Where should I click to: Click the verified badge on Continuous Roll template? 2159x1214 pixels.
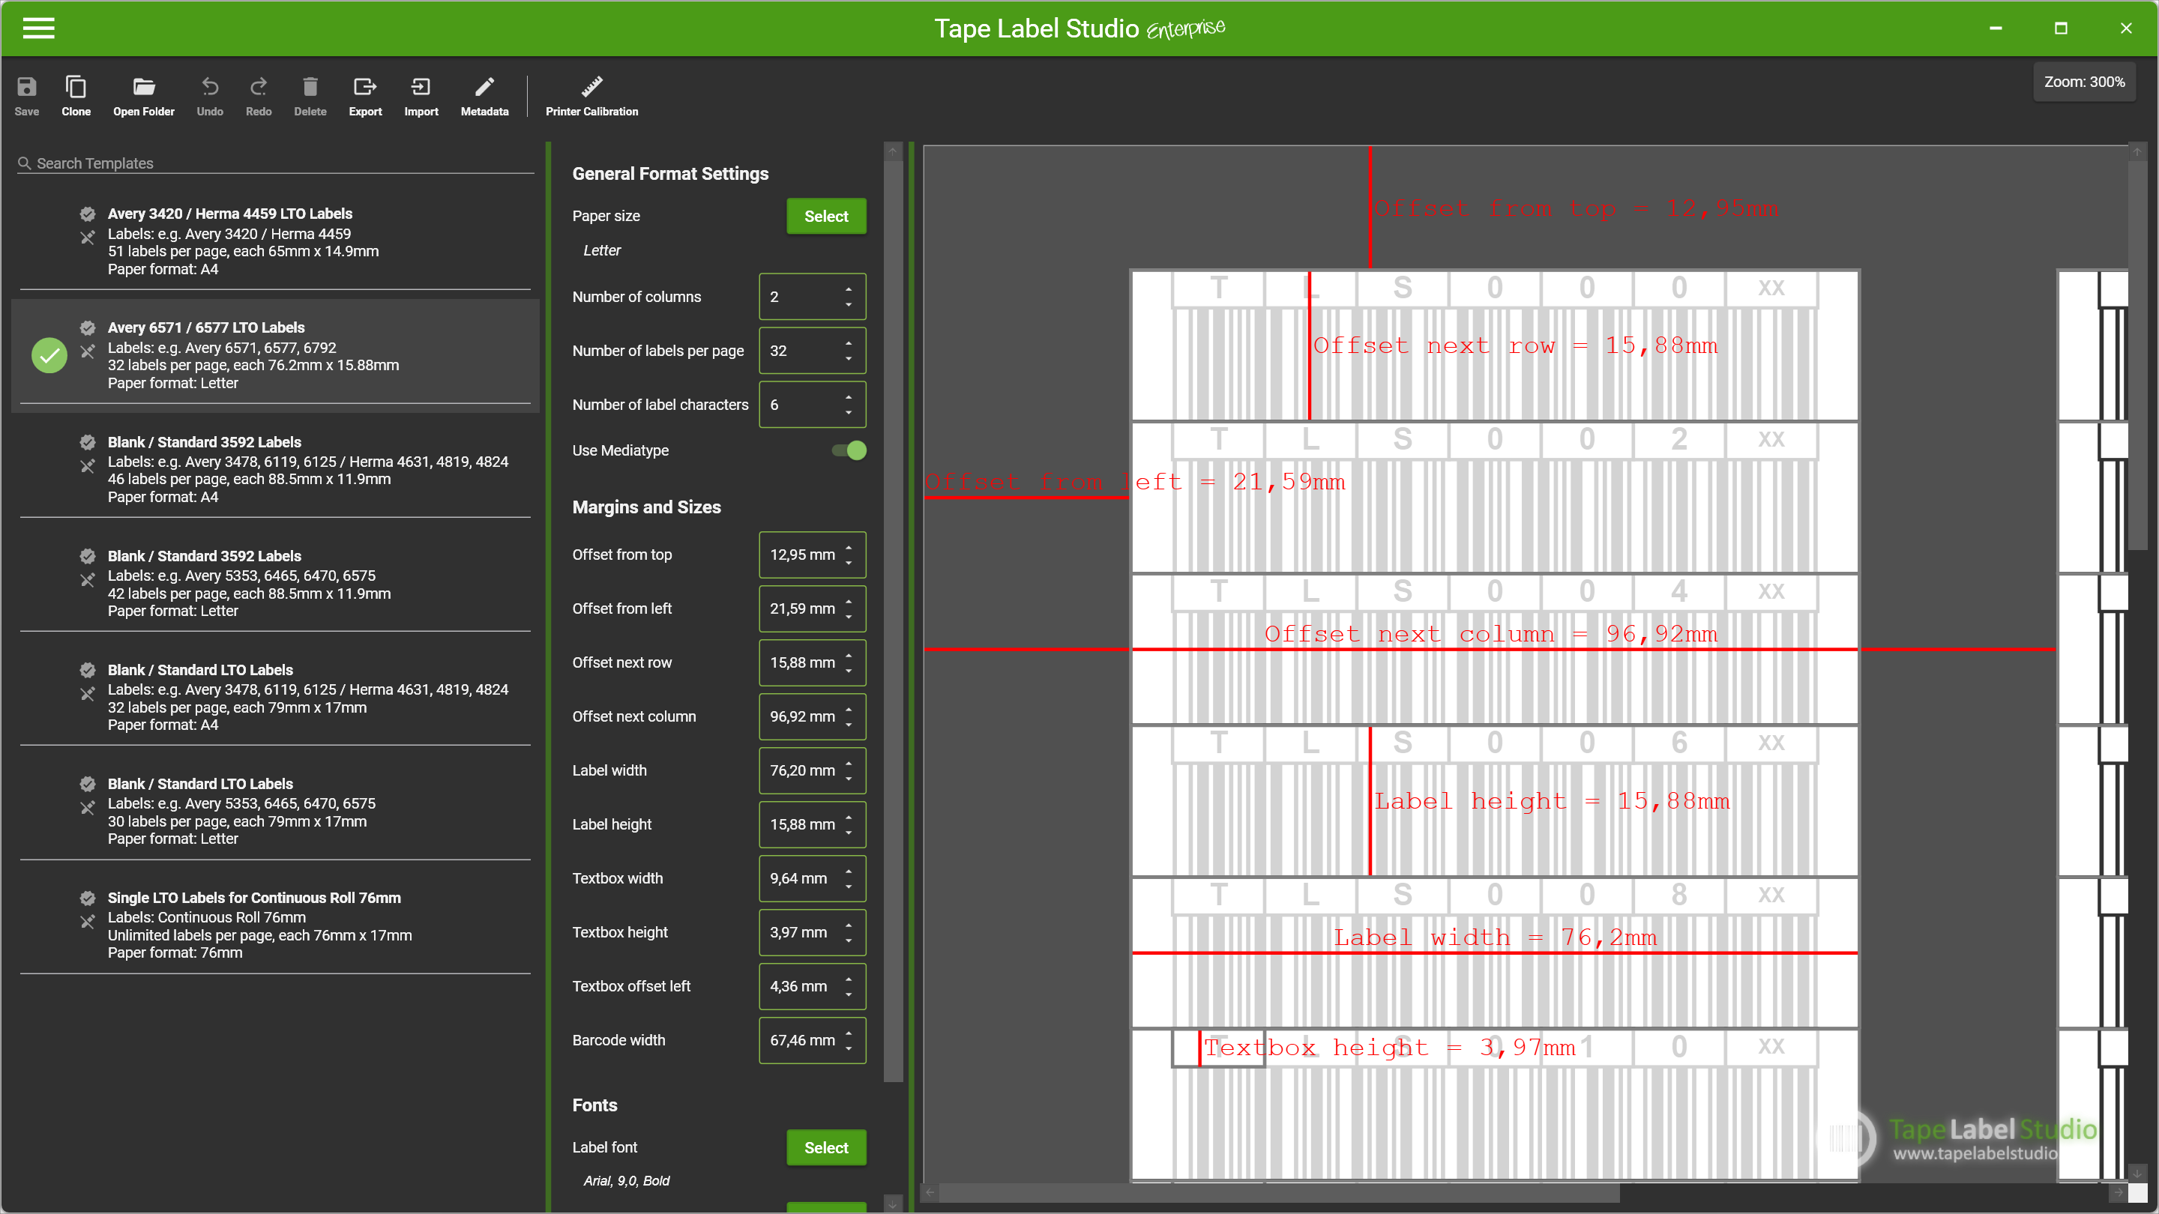point(87,897)
